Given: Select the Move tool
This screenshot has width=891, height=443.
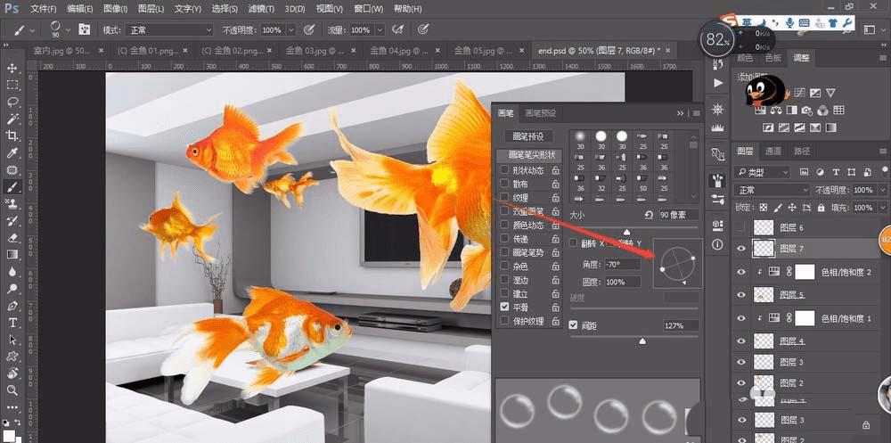Looking at the screenshot, I should click(x=12, y=69).
